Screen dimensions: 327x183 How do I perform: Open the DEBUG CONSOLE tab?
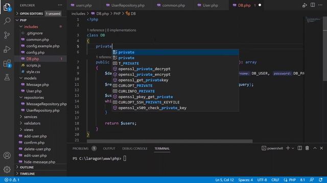pyautogui.click(x=135, y=148)
